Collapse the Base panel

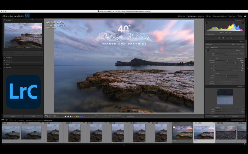pyautogui.click(x=244, y=41)
